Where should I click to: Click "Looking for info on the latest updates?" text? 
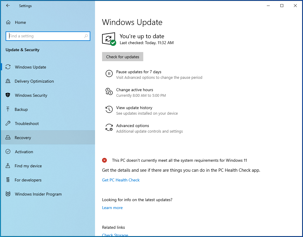137,200
